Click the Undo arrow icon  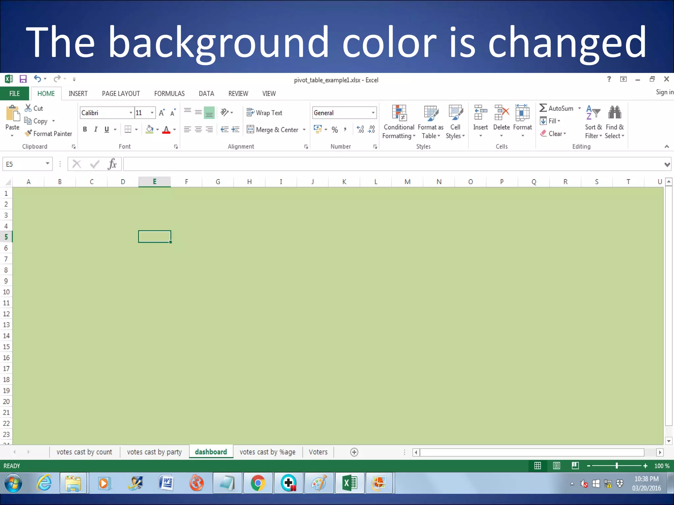pos(38,79)
